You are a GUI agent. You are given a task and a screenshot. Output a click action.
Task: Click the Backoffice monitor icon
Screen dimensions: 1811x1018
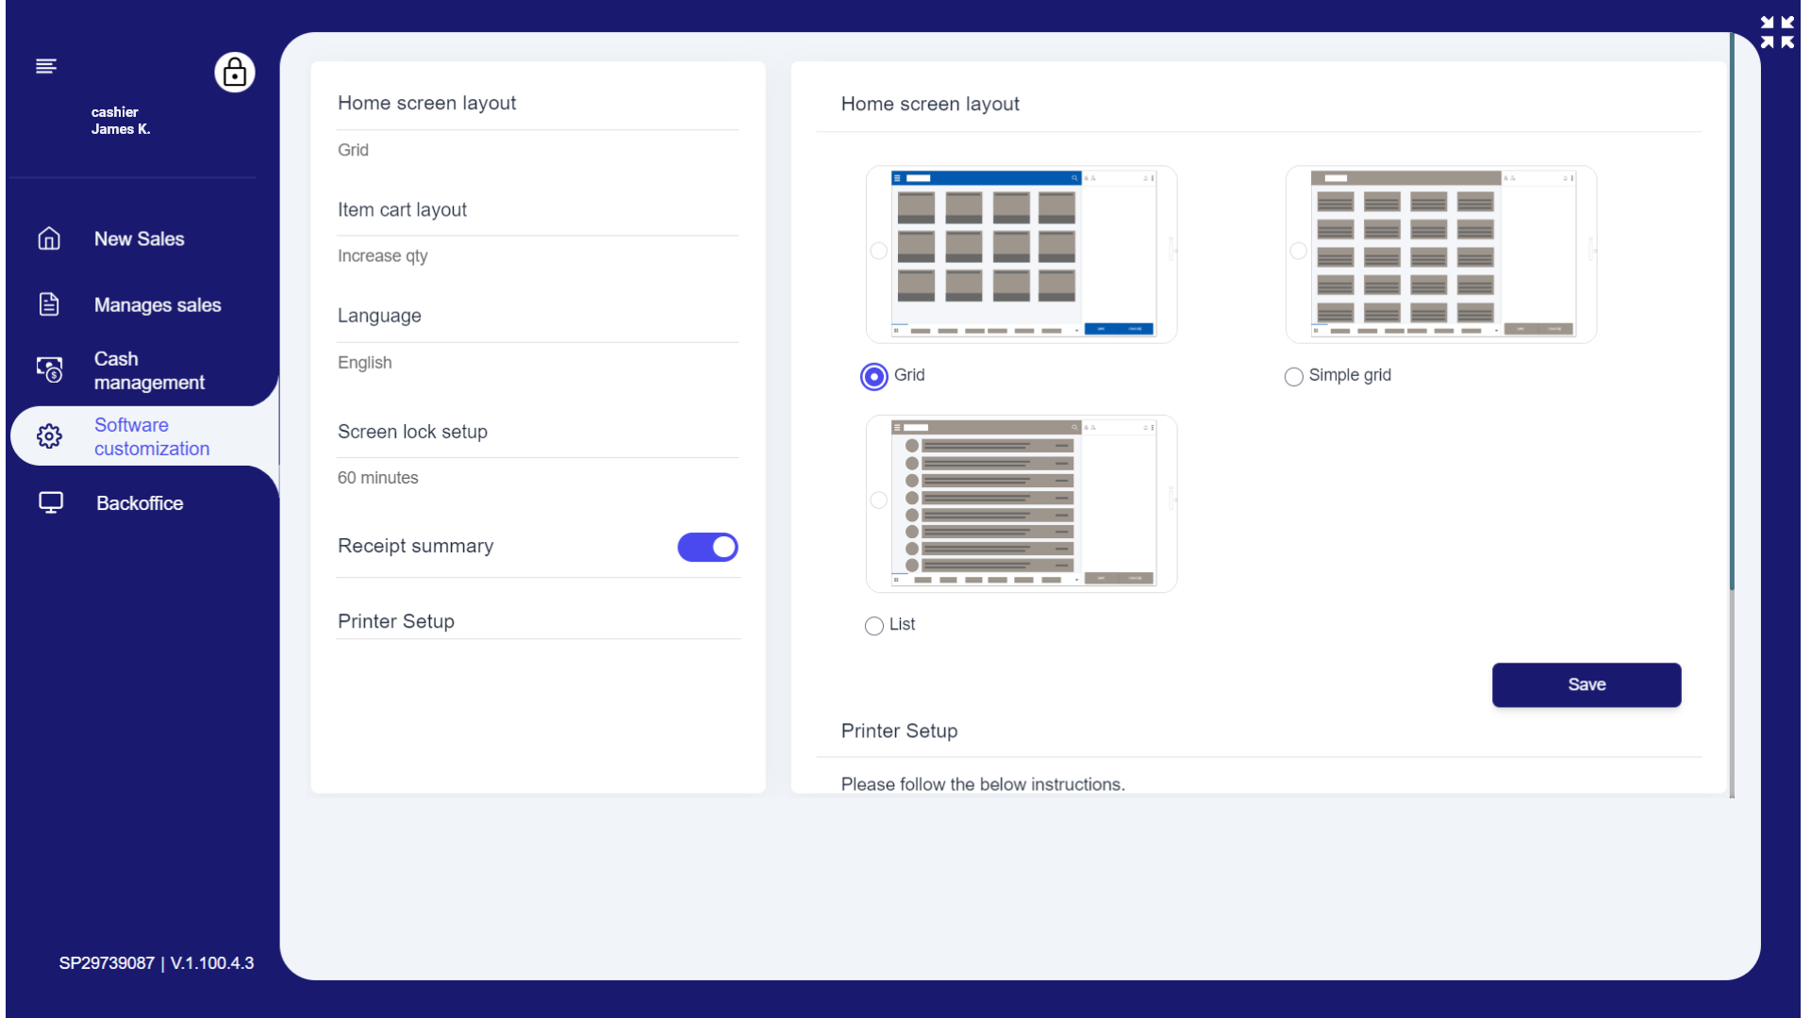click(51, 502)
